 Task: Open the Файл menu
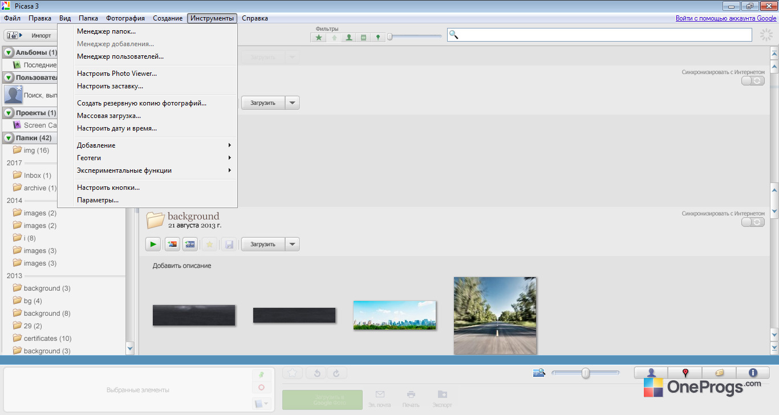(12, 18)
